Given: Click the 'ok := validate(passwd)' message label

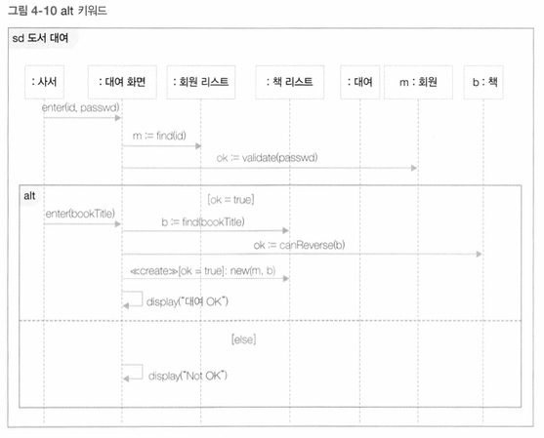Looking at the screenshot, I should click(267, 158).
